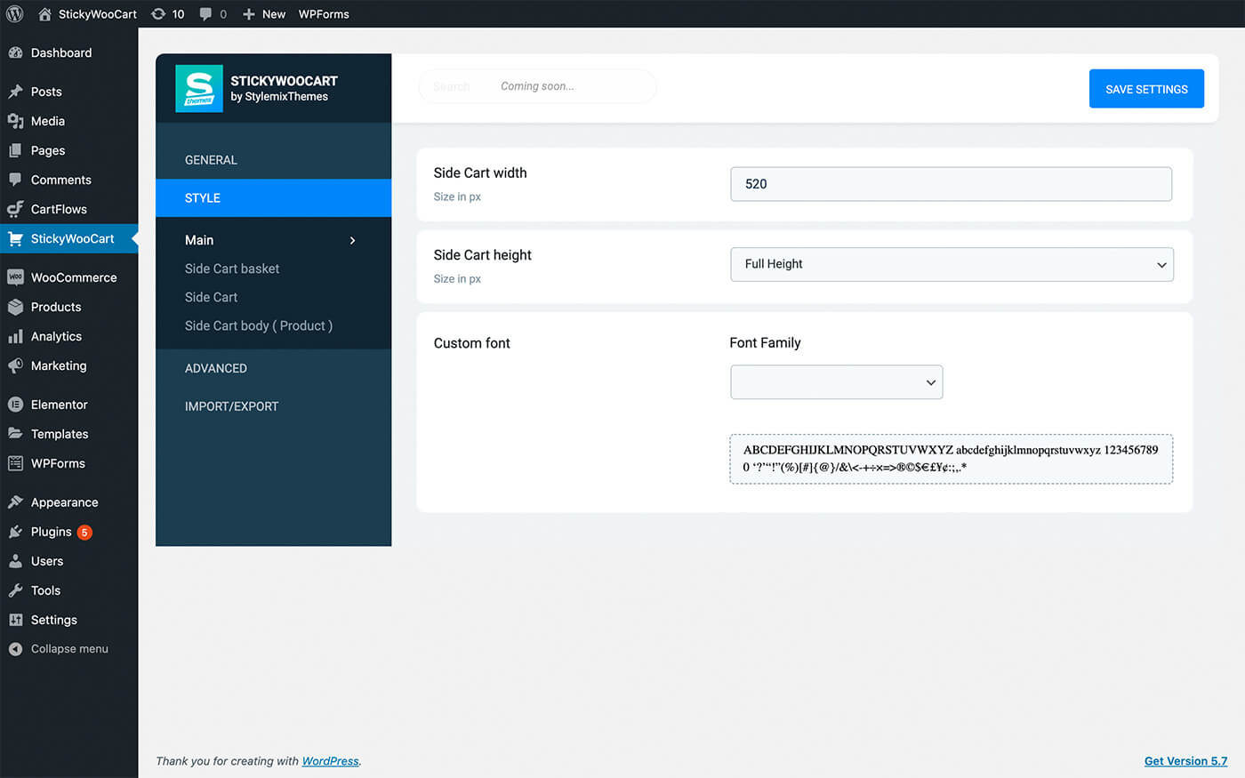Open the Import/Export tab
Viewport: 1245px width, 778px height.
pos(273,406)
